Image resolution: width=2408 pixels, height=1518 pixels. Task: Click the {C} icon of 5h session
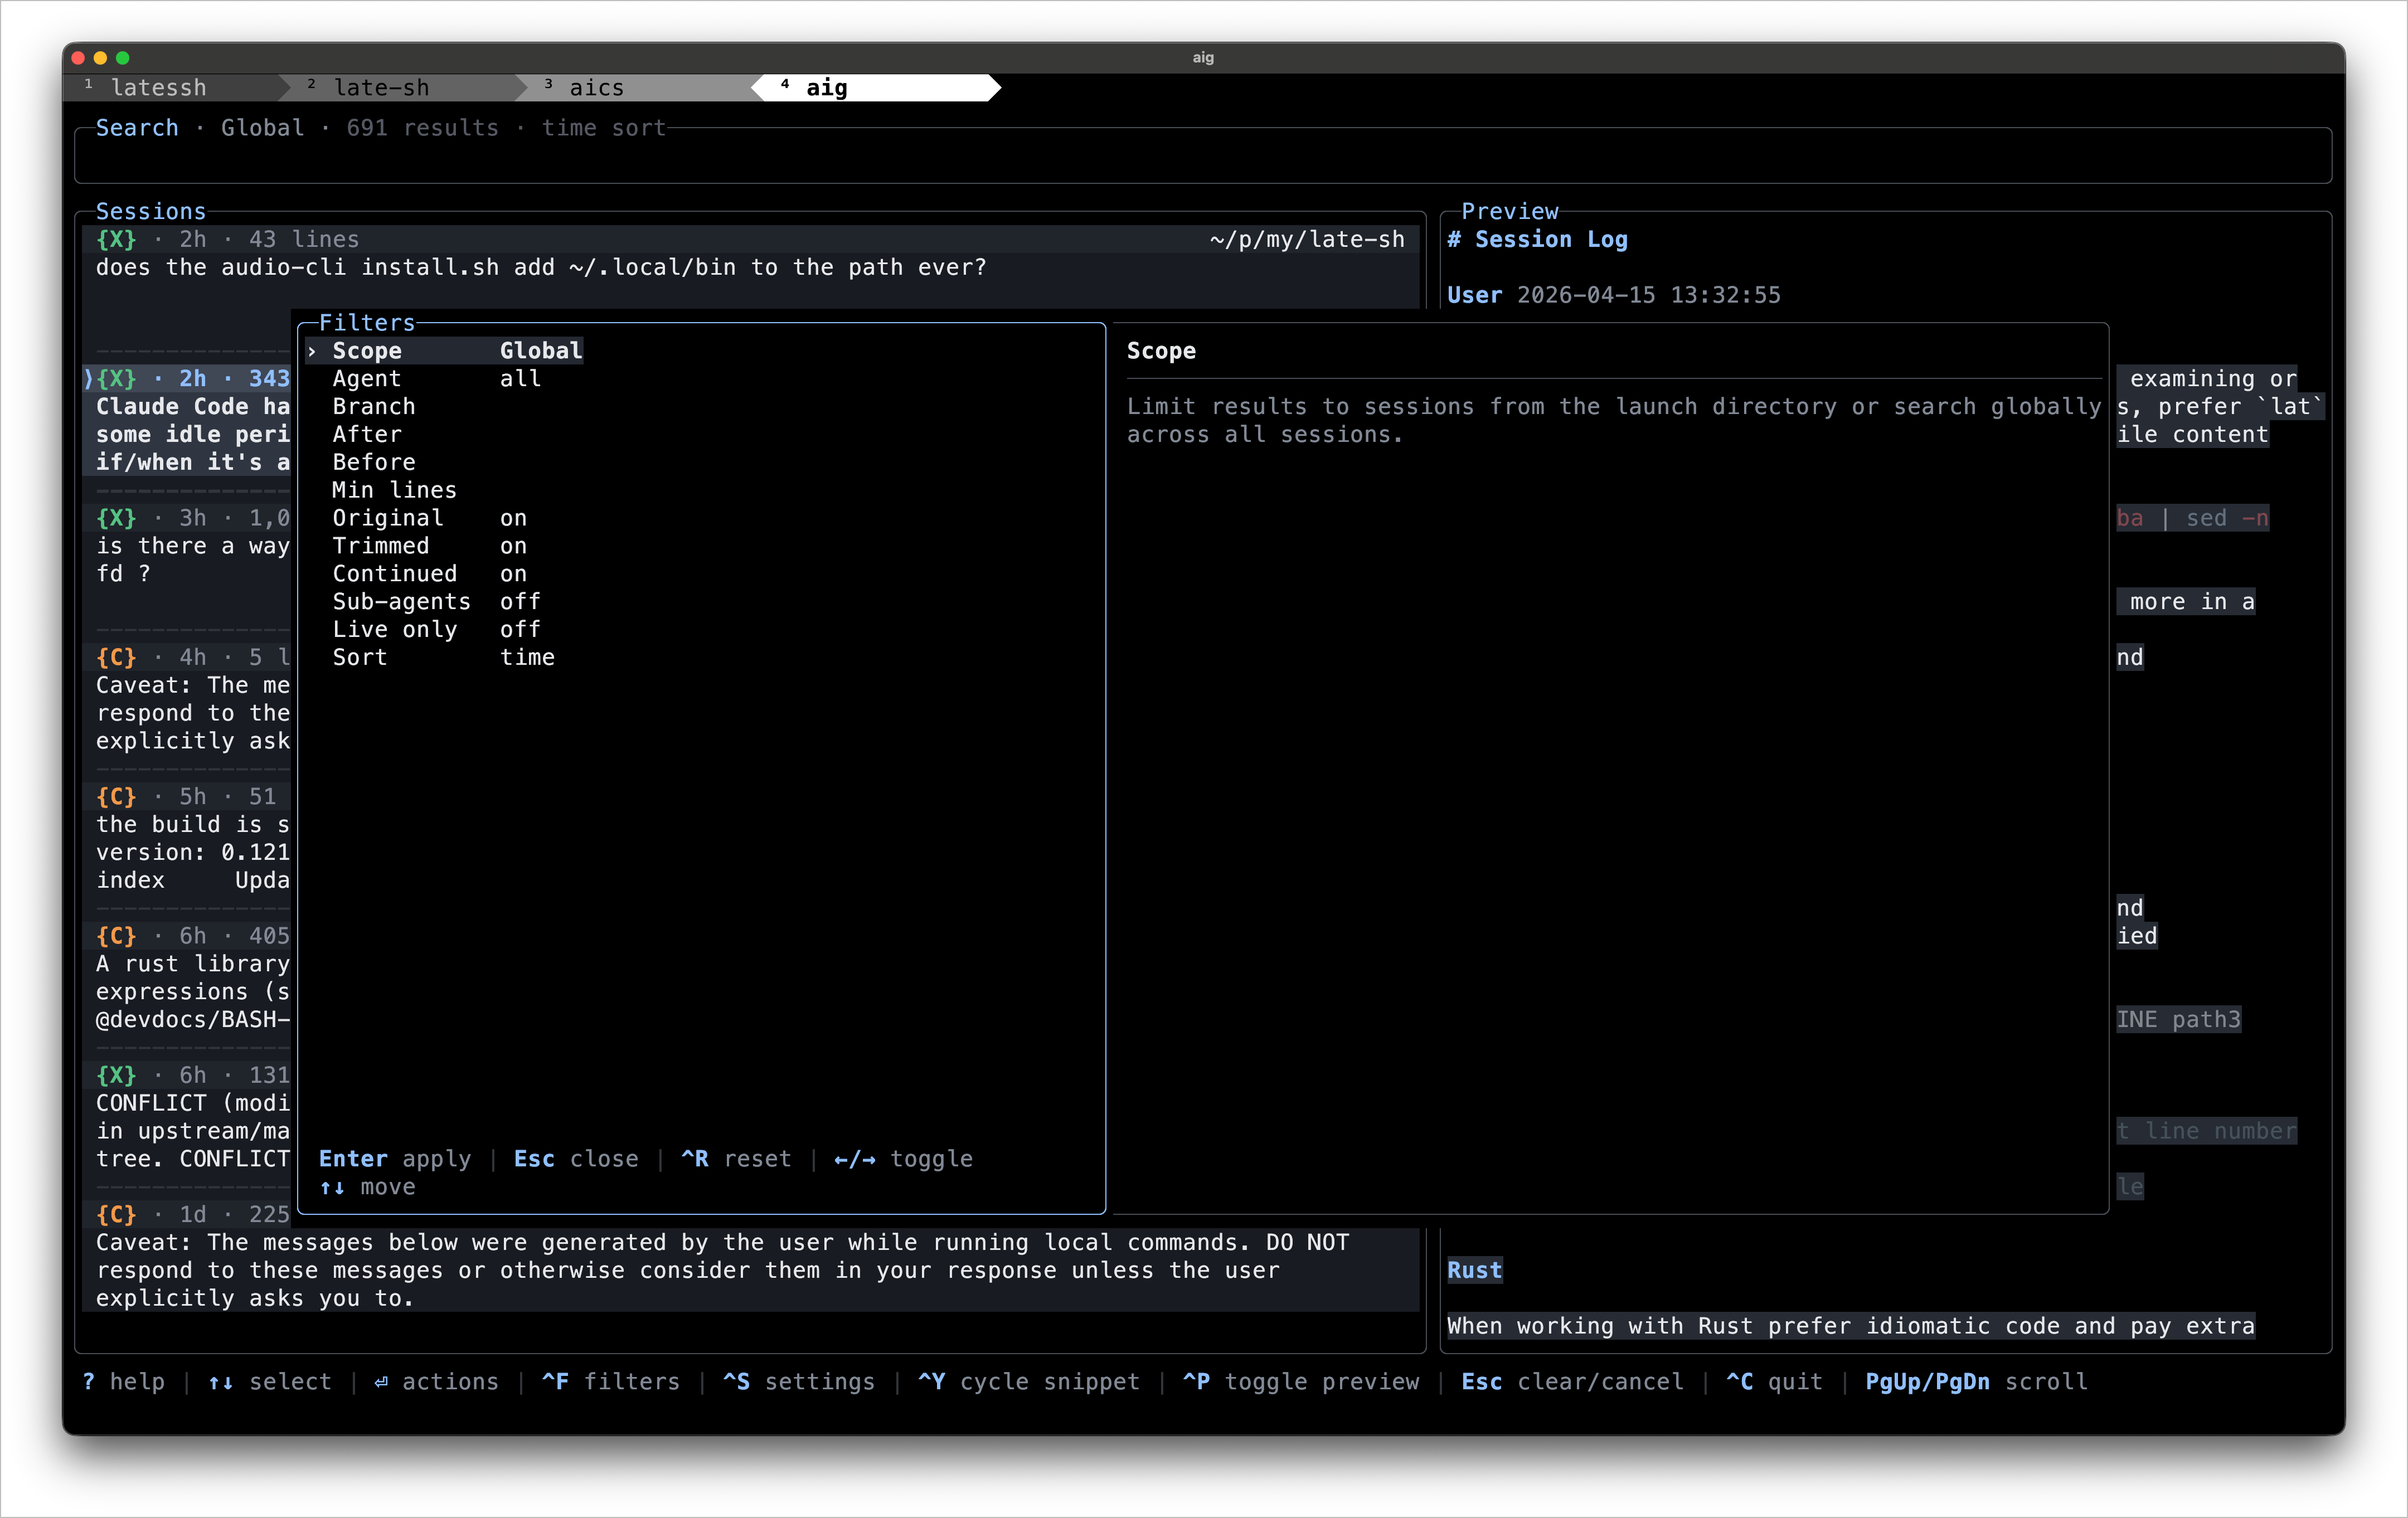[x=116, y=797]
